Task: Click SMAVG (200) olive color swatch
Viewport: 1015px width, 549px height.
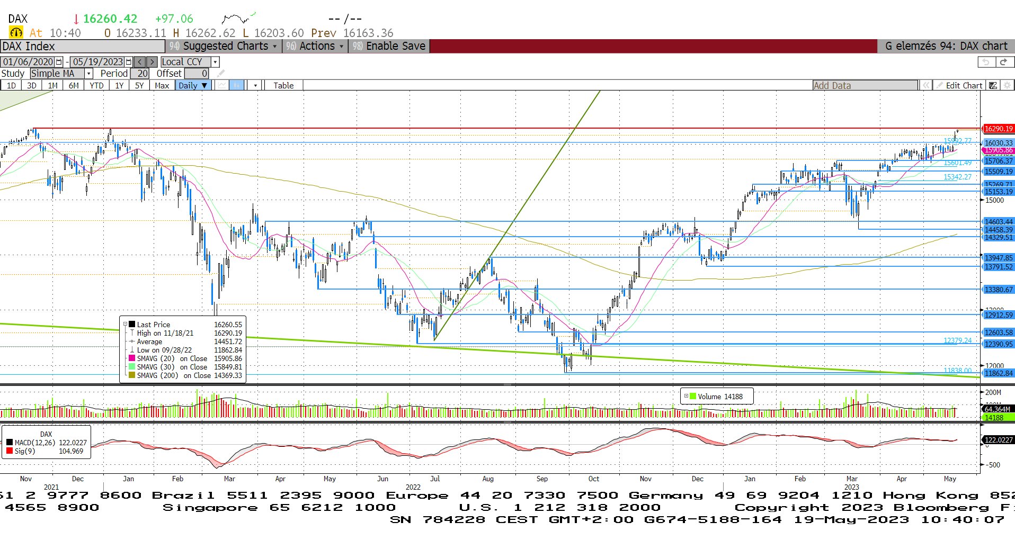Action: [x=132, y=375]
